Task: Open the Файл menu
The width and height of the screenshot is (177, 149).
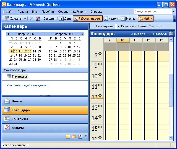Action: click(9, 12)
